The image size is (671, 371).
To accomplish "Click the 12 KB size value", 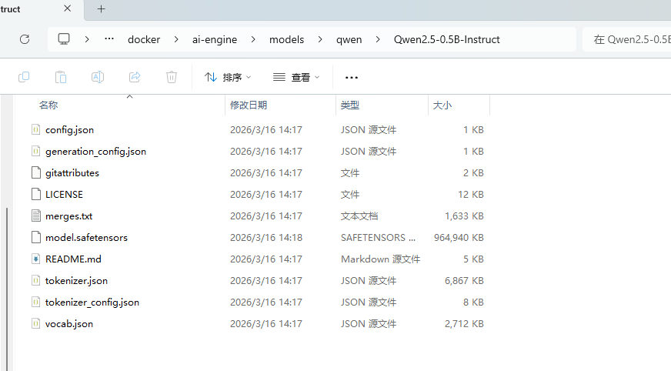I will [471, 194].
